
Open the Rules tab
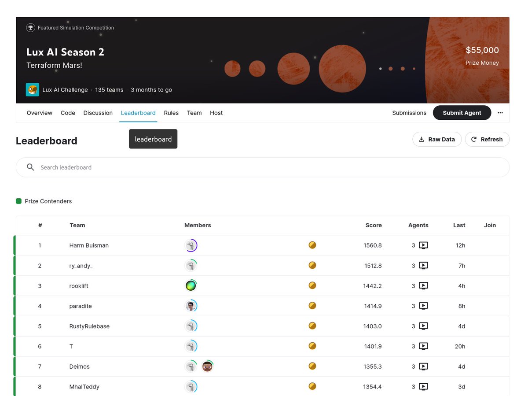point(171,113)
